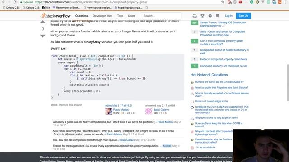Open Palpatine Darth Sidious spoiler question
This screenshot has width=289, height=162.
222,88
